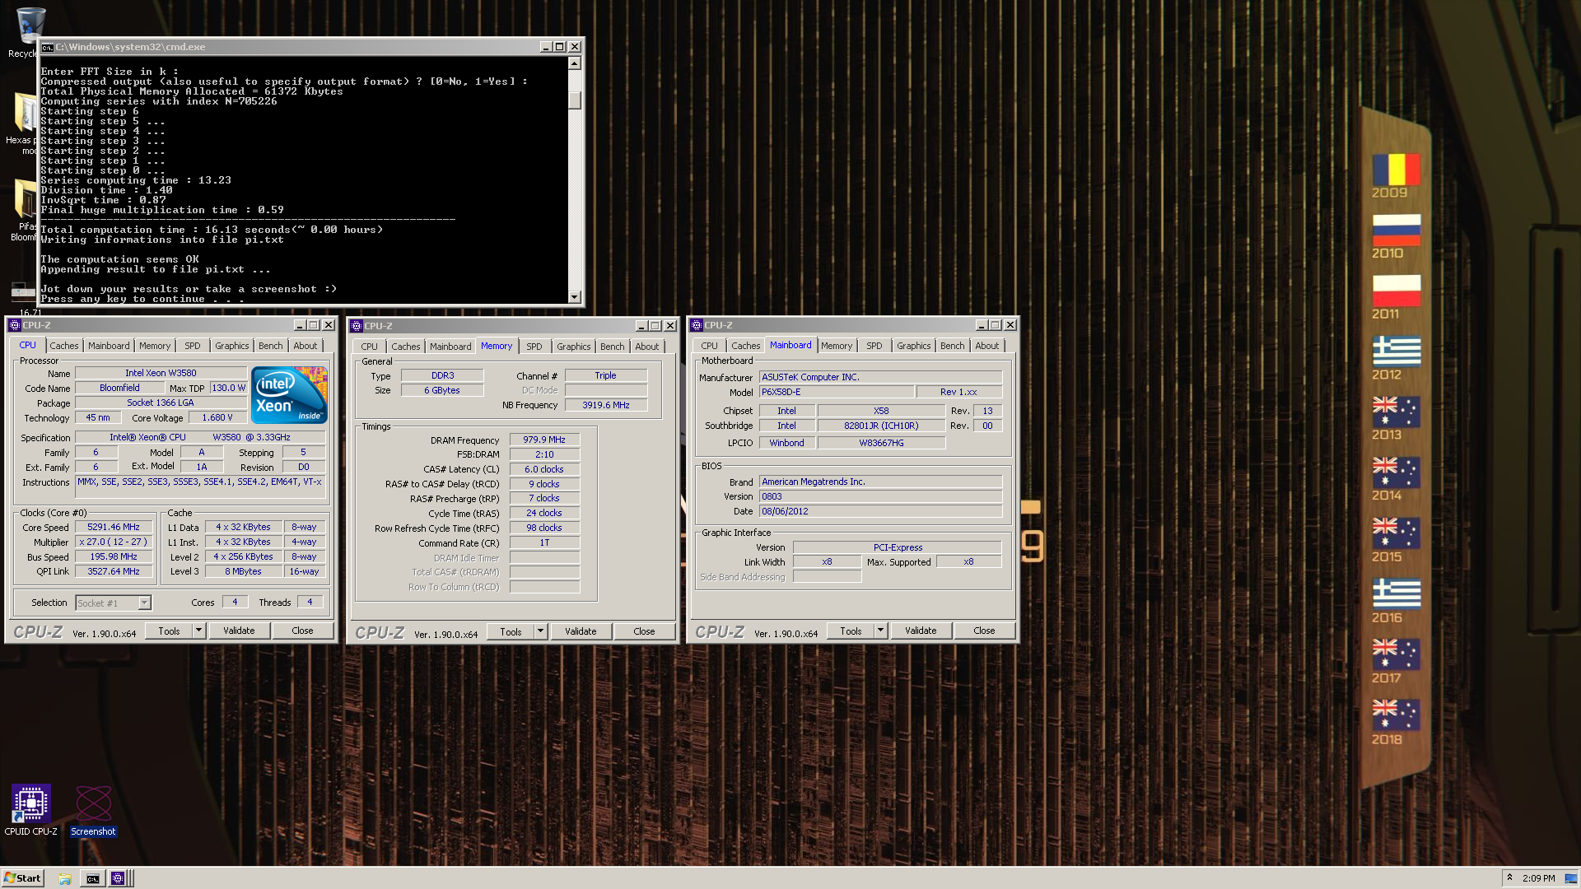Click the DRAM Frequency value 979.9 MHz

click(x=544, y=440)
